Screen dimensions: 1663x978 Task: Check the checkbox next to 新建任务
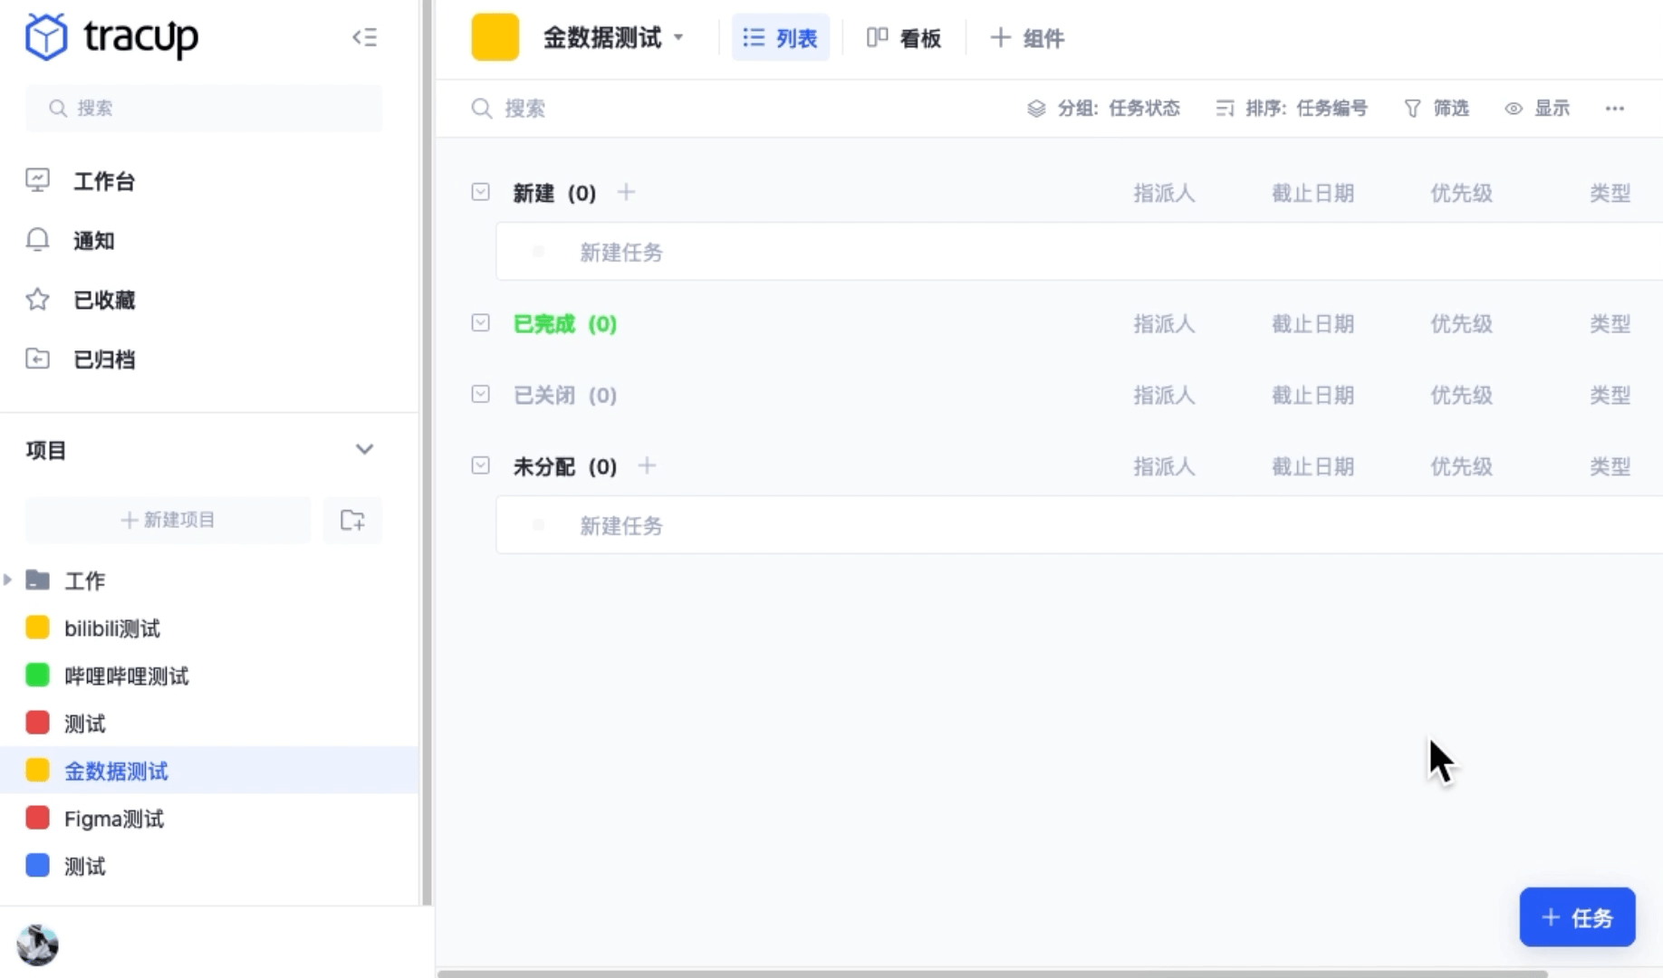pos(539,252)
